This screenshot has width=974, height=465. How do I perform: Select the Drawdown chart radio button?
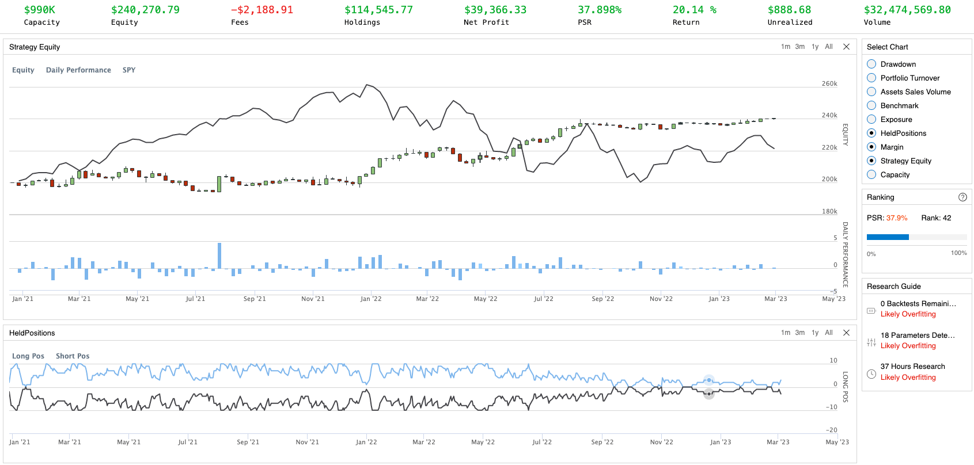click(x=871, y=64)
